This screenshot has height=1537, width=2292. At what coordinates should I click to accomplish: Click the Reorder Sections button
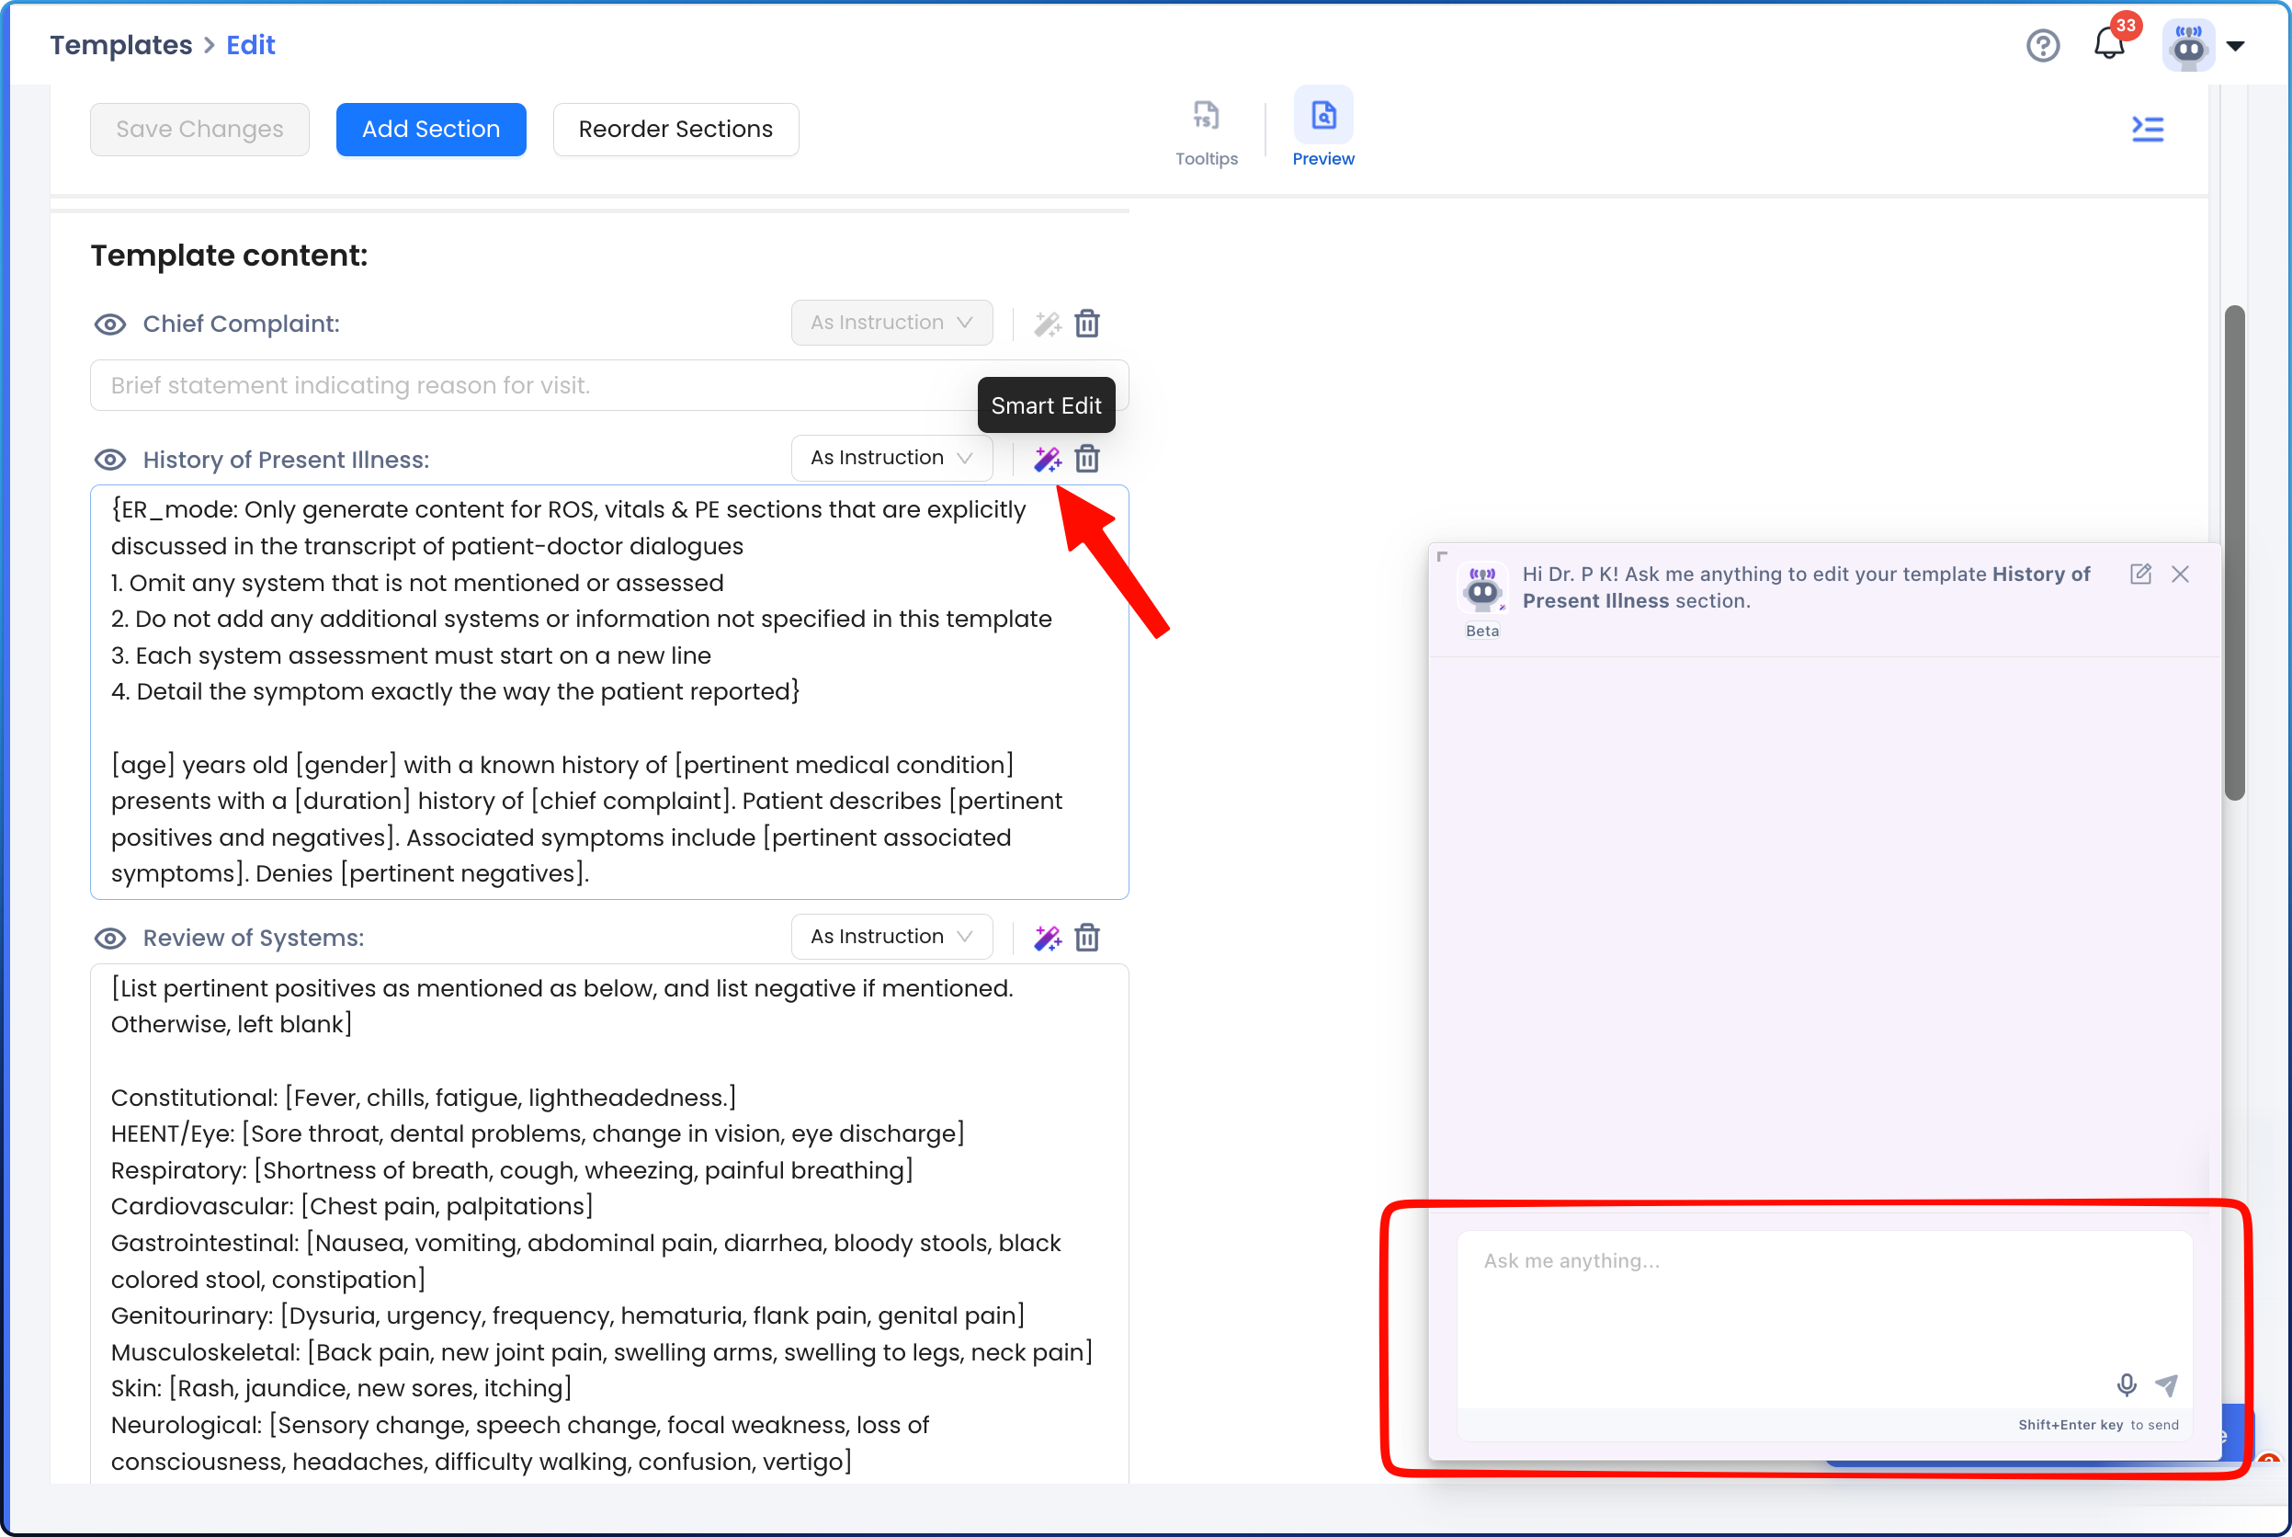(x=675, y=130)
